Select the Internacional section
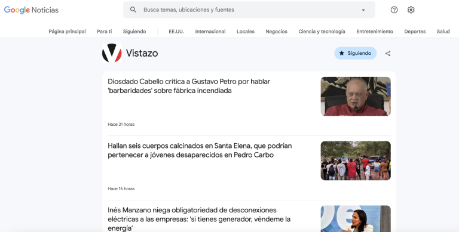The height and width of the screenshot is (232, 459). click(x=210, y=32)
